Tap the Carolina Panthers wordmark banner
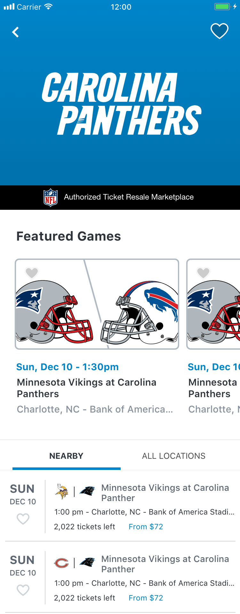The height and width of the screenshot is (614, 240). [x=122, y=103]
